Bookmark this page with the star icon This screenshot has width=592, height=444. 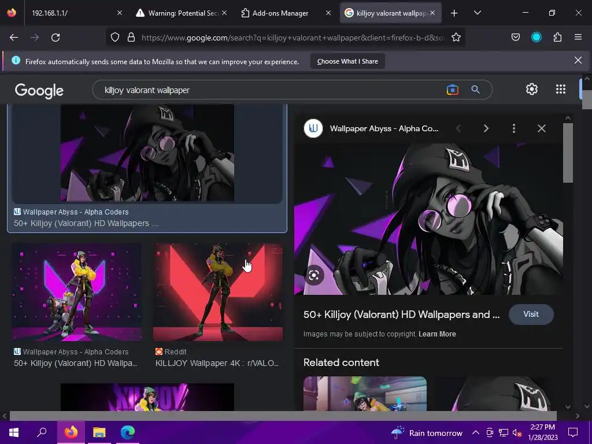coord(456,38)
